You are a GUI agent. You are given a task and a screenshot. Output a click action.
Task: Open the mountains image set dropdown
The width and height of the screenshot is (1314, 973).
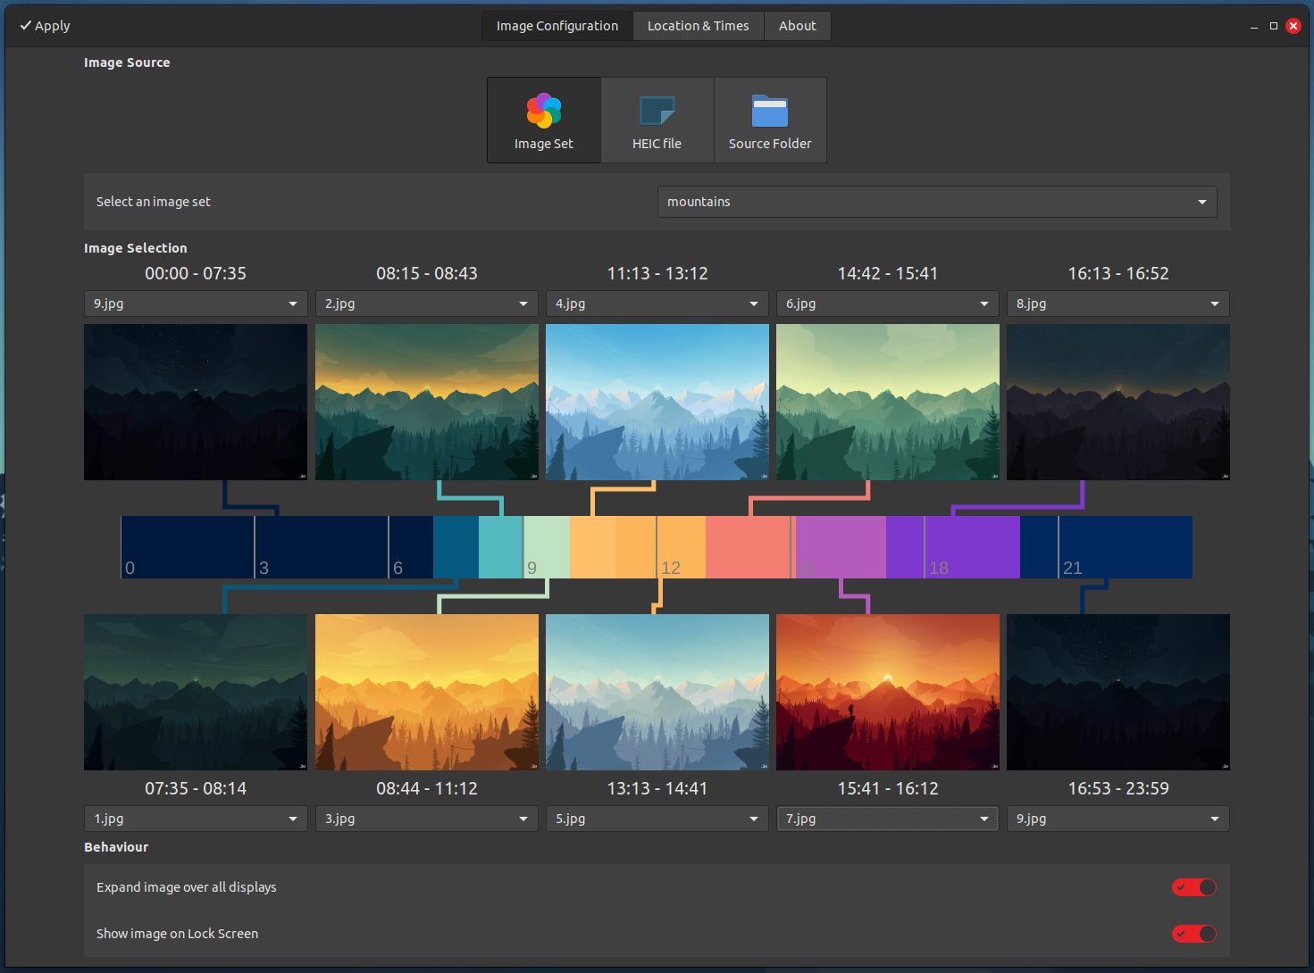936,202
